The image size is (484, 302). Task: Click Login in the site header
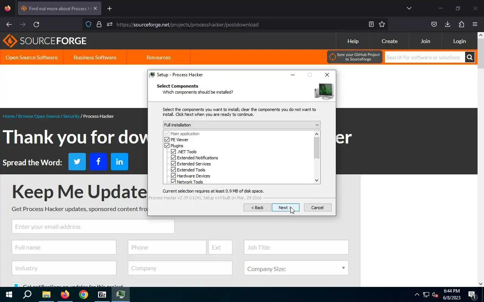coord(459,41)
